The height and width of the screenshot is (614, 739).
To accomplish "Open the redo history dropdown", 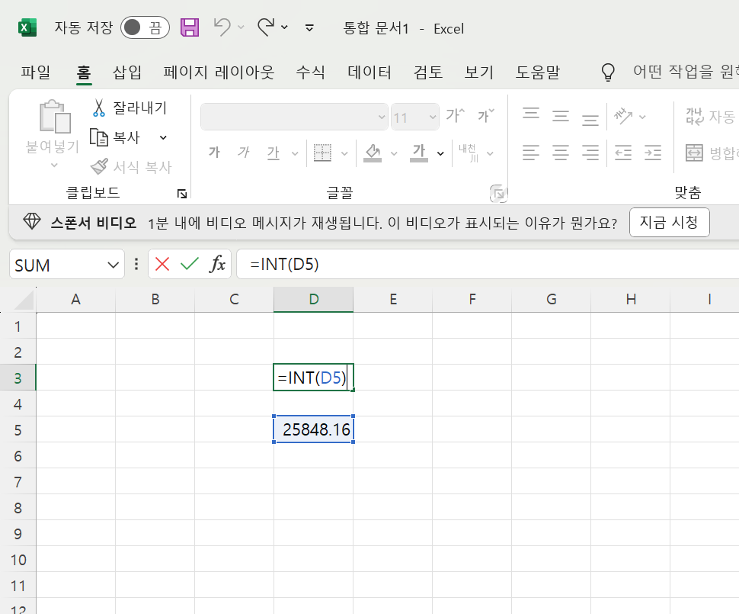I will click(x=284, y=27).
